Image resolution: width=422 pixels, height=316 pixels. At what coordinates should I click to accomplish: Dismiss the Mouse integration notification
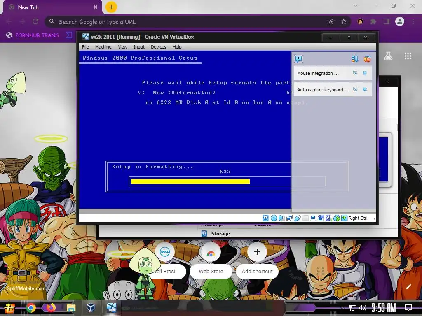[365, 73]
